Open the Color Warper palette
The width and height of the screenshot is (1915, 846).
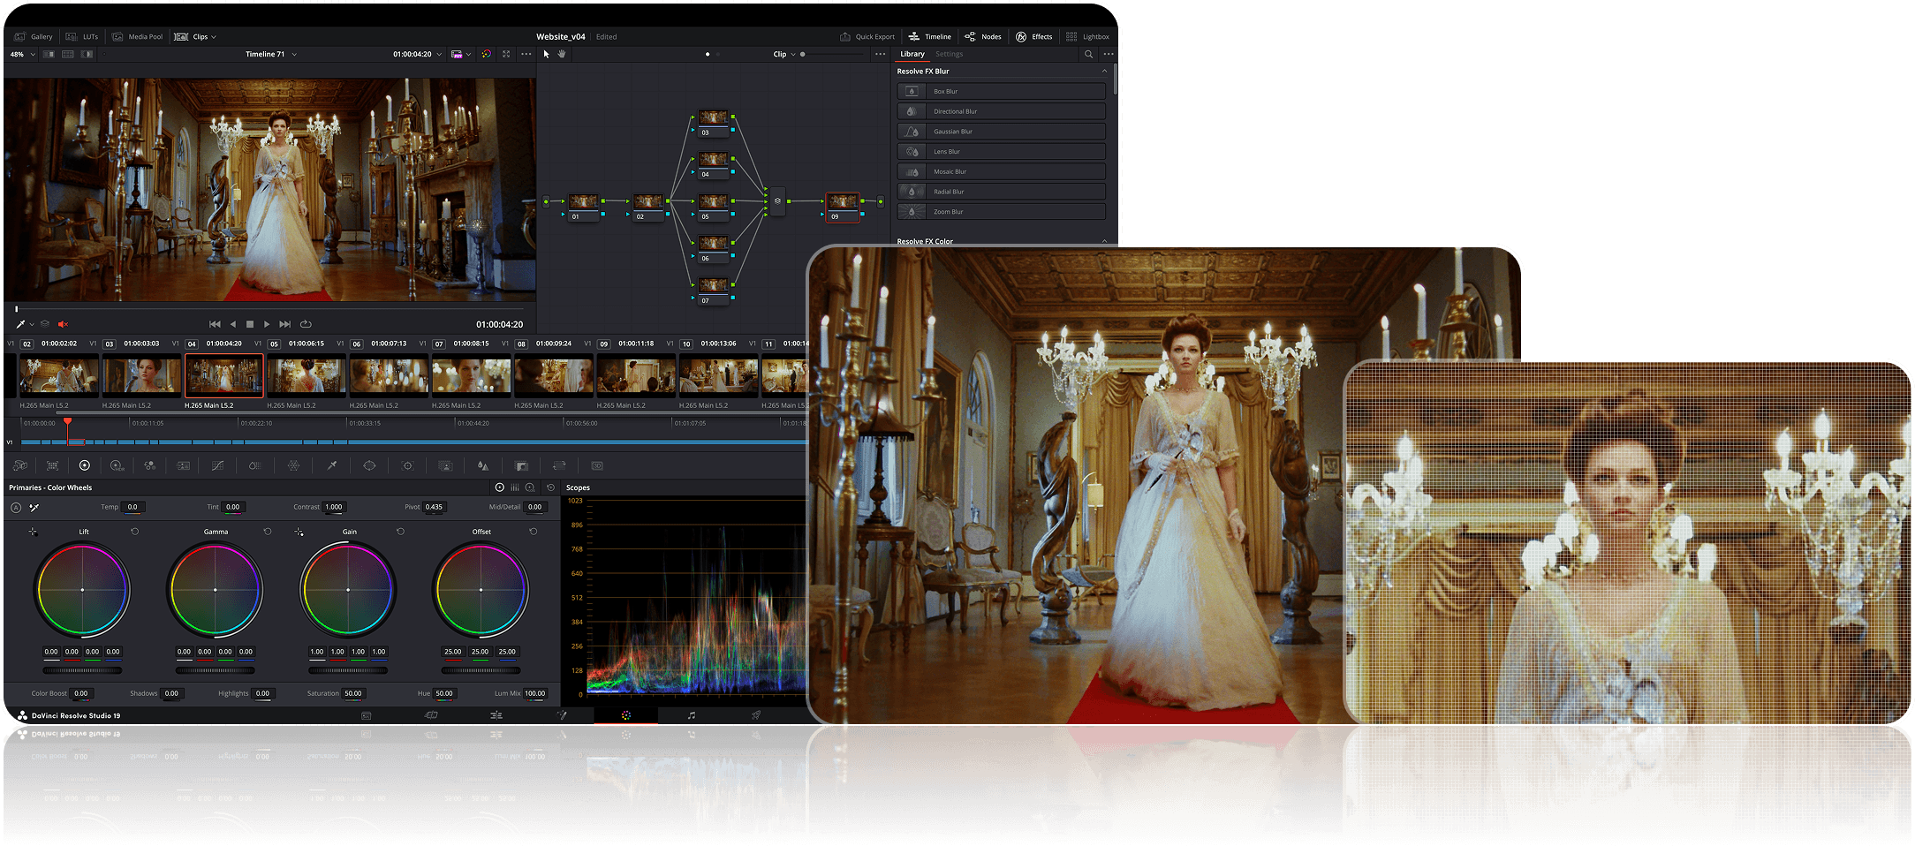tap(293, 465)
